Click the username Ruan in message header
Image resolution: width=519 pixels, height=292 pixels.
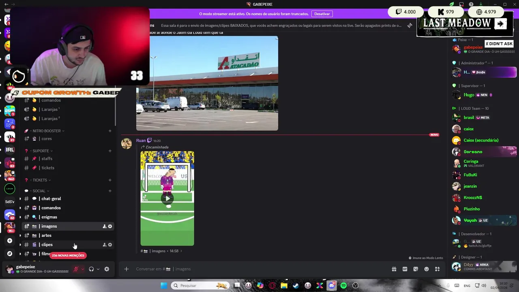[141, 140]
